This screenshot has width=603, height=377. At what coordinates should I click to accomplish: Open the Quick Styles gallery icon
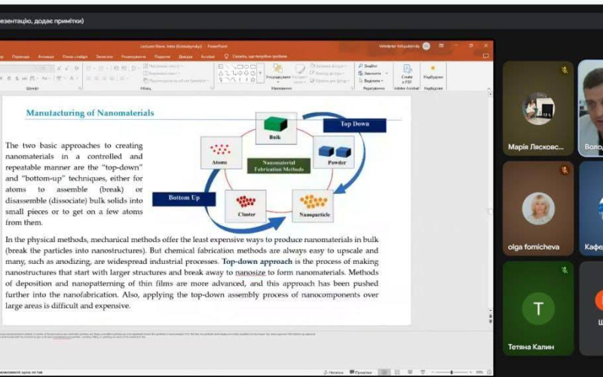click(300, 72)
